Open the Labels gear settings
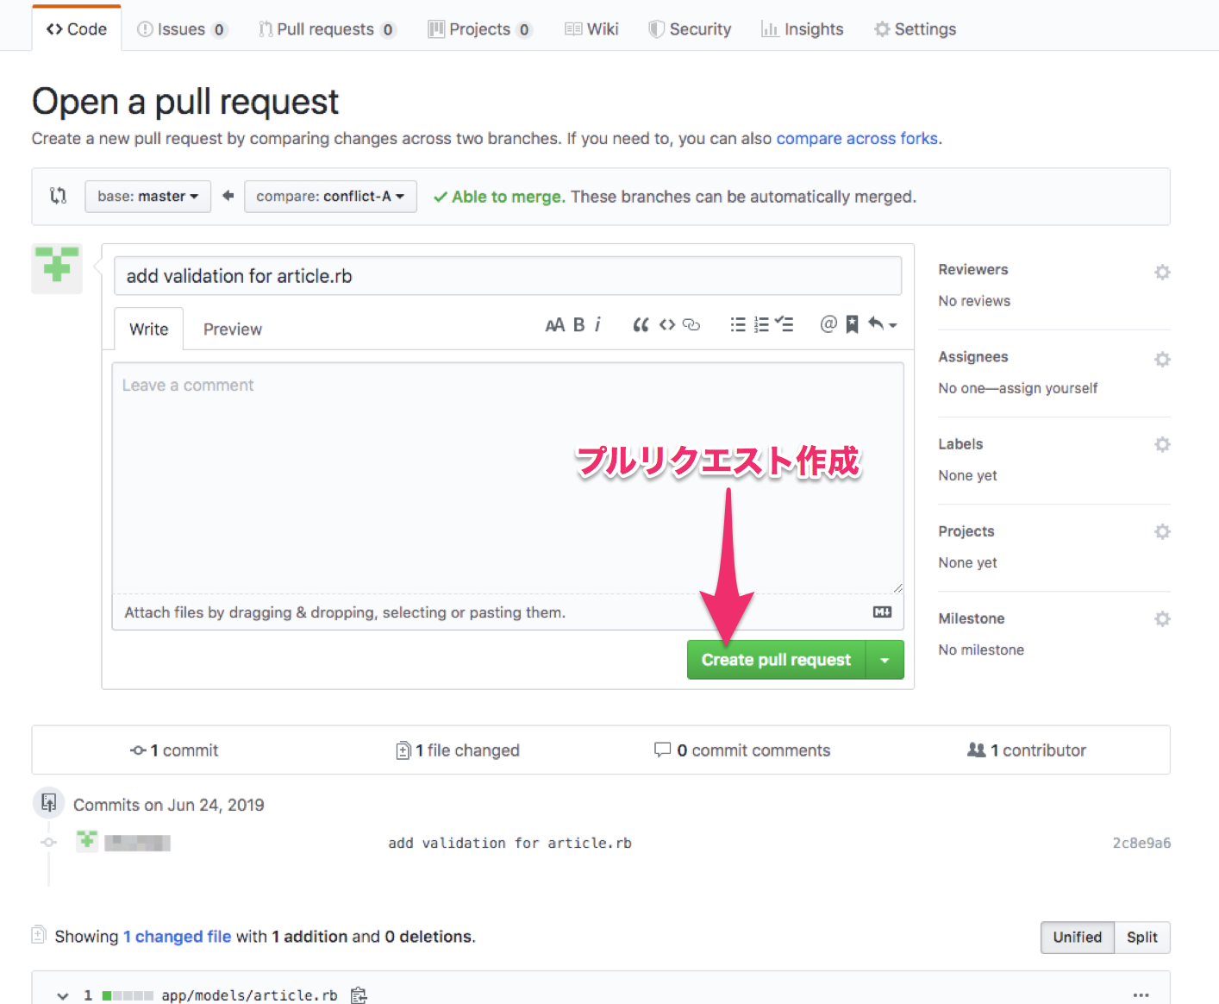Screen dimensions: 1219x1004 point(1162,445)
